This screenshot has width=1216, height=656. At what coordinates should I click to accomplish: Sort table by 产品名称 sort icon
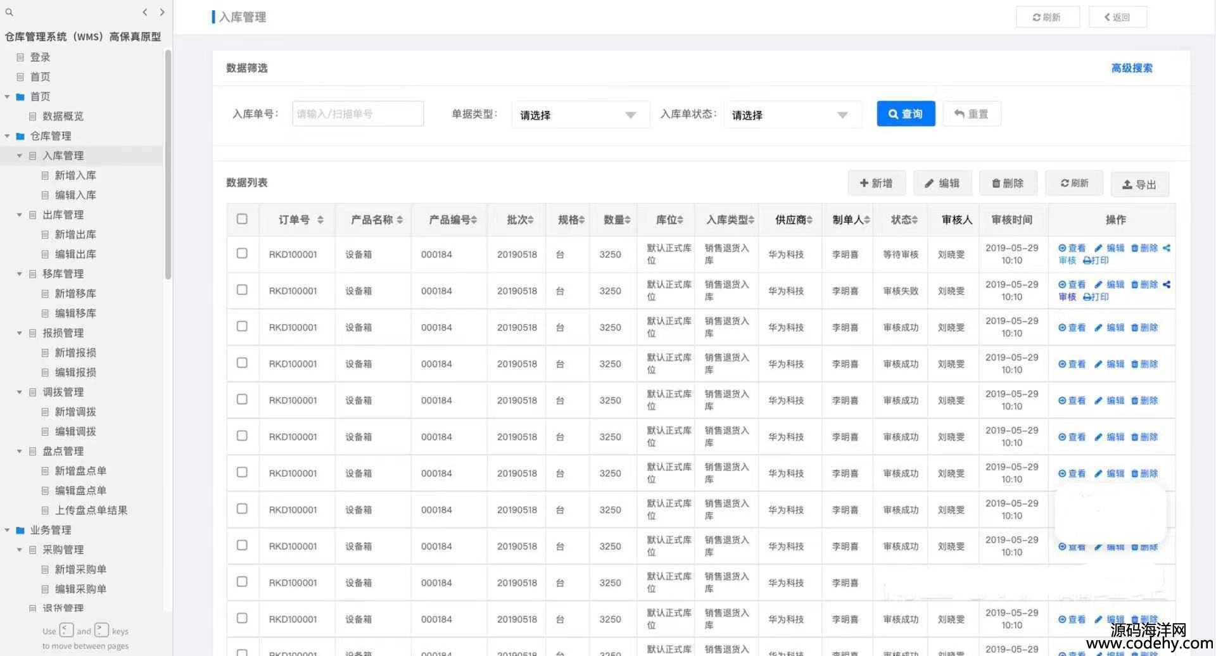pos(400,220)
